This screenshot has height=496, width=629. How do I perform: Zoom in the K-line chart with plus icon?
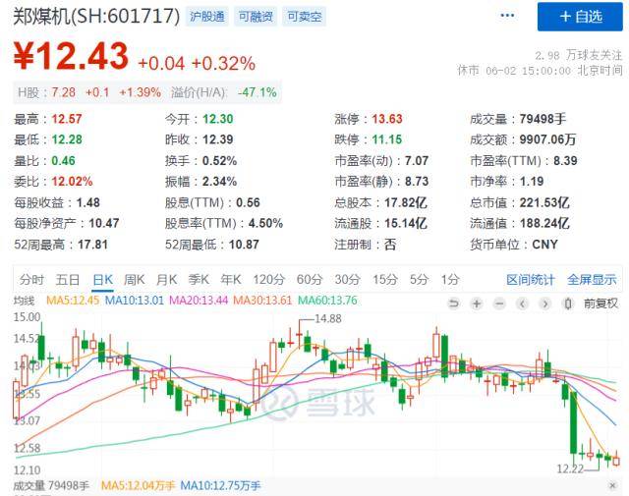(x=476, y=303)
